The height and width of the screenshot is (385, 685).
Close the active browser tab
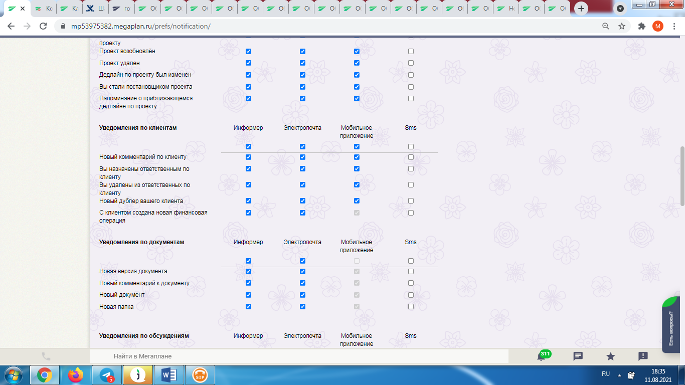click(22, 9)
